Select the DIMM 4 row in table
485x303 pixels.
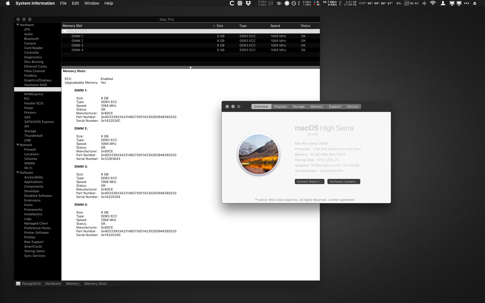click(x=191, y=50)
